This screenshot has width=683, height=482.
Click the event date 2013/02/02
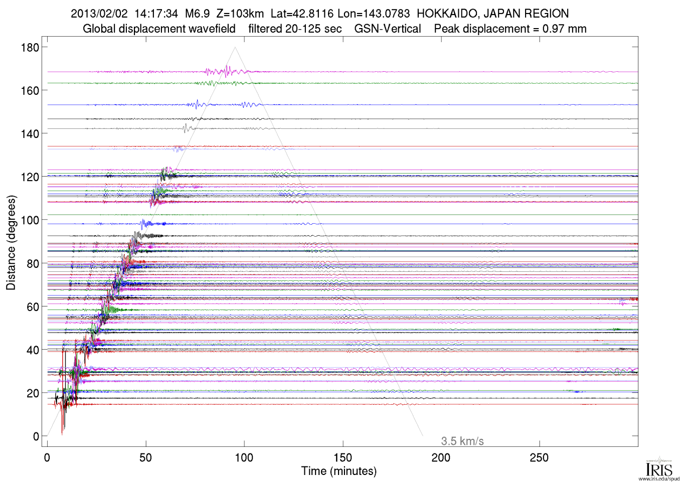(x=99, y=14)
